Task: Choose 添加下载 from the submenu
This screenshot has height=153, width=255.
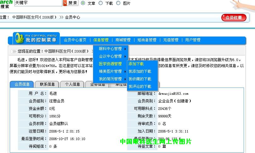Action: (x=136, y=64)
